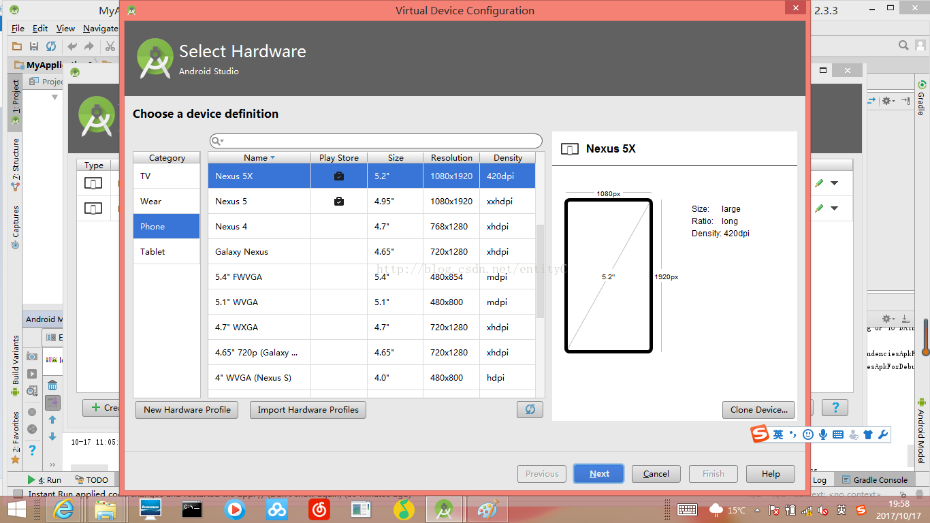Open the Gradle Console tab

[875, 479]
